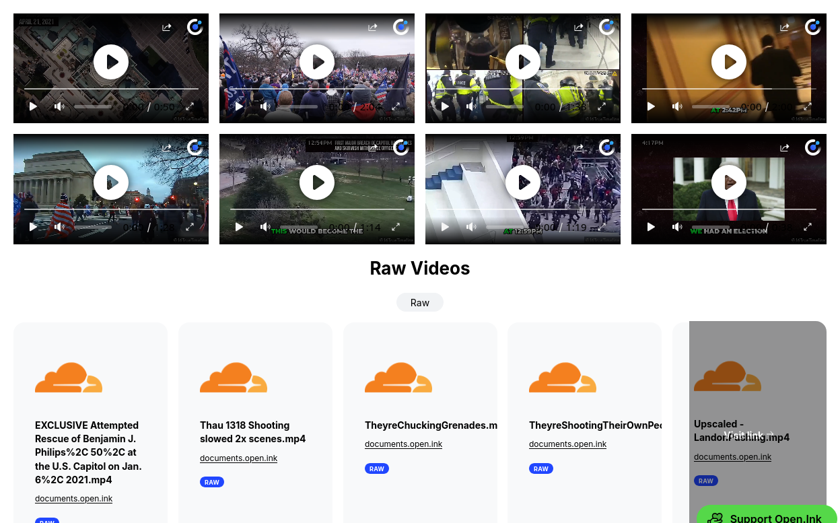This screenshot has height=523, width=840.
Task: Click small play control on 2:04 crowd video
Action: tap(239, 106)
